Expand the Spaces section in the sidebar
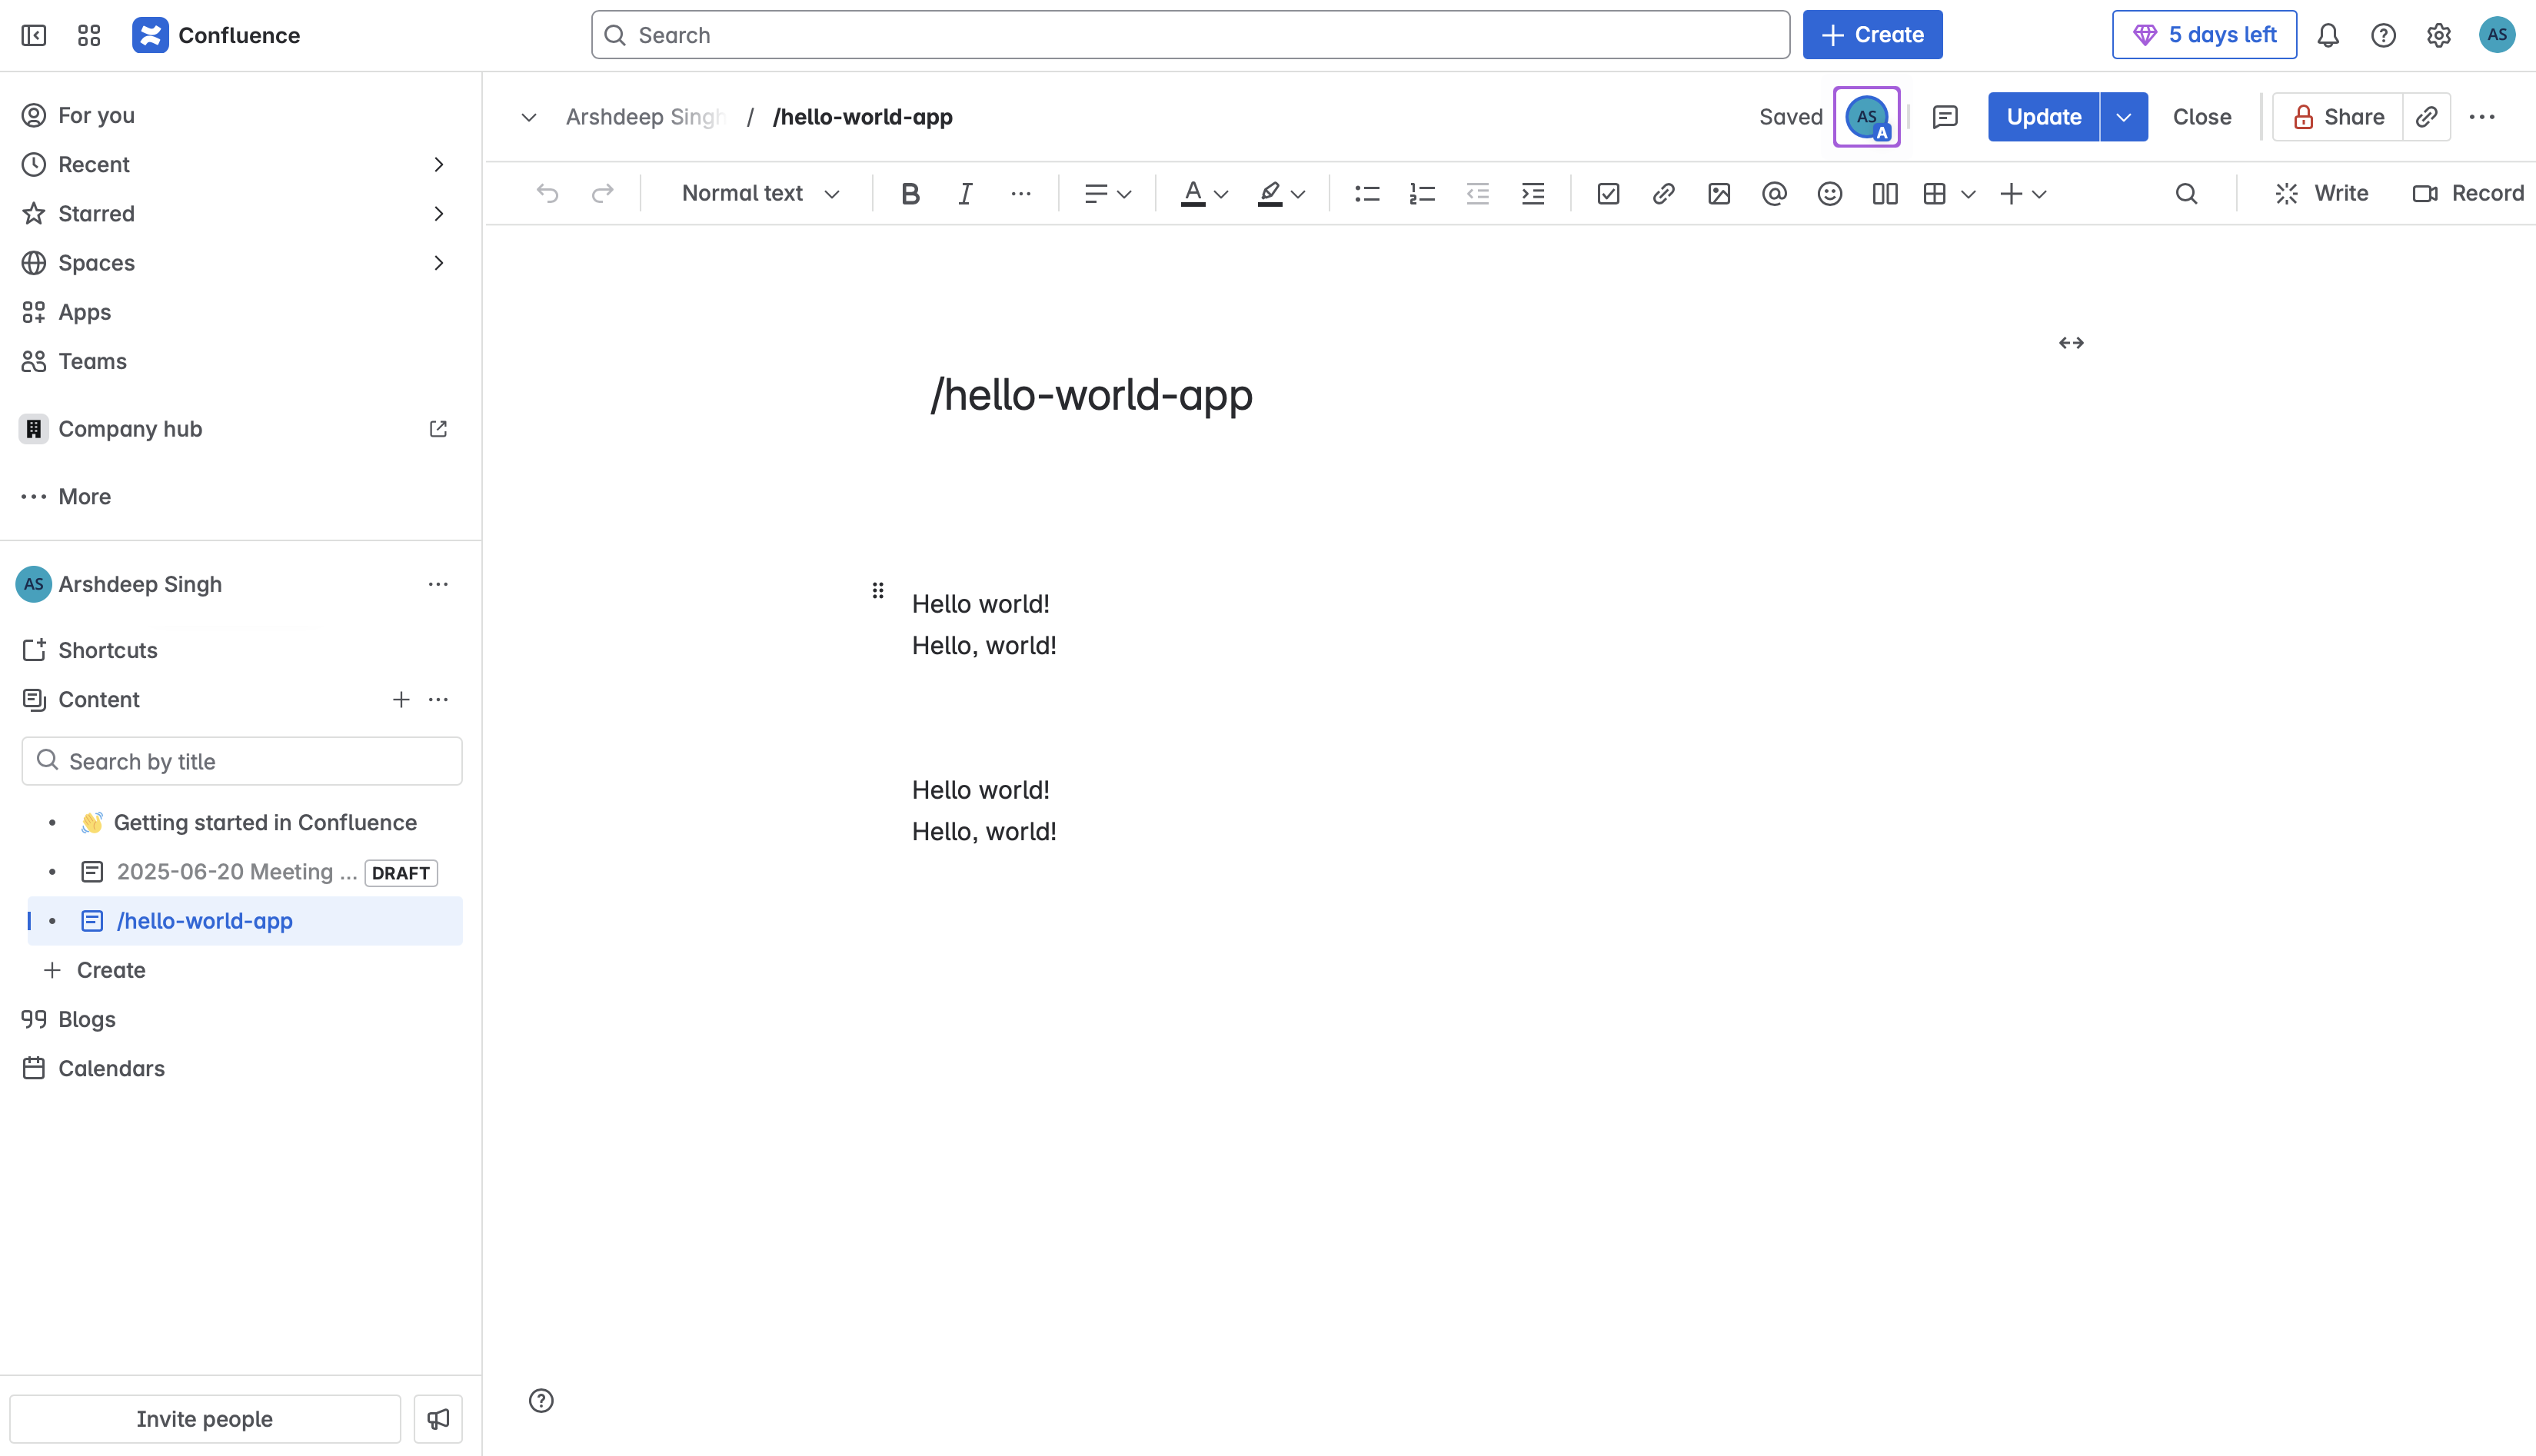The height and width of the screenshot is (1456, 2536). pos(438,263)
